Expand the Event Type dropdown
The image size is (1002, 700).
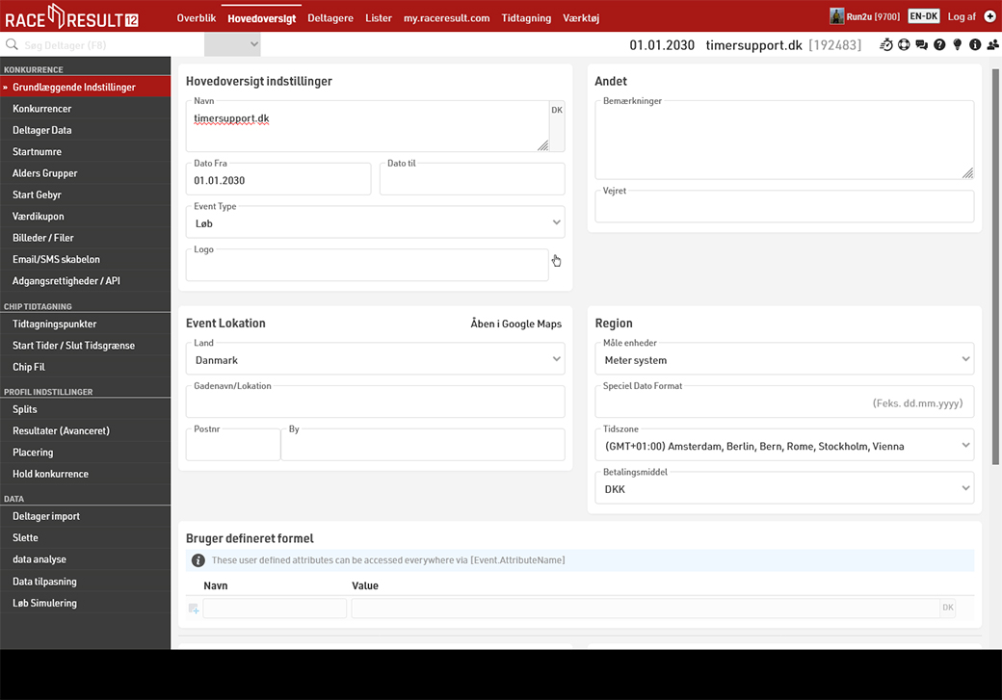tap(375, 222)
